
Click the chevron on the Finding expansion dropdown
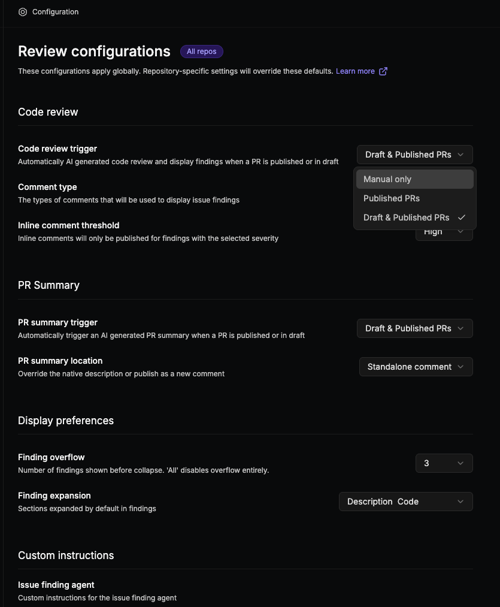460,502
